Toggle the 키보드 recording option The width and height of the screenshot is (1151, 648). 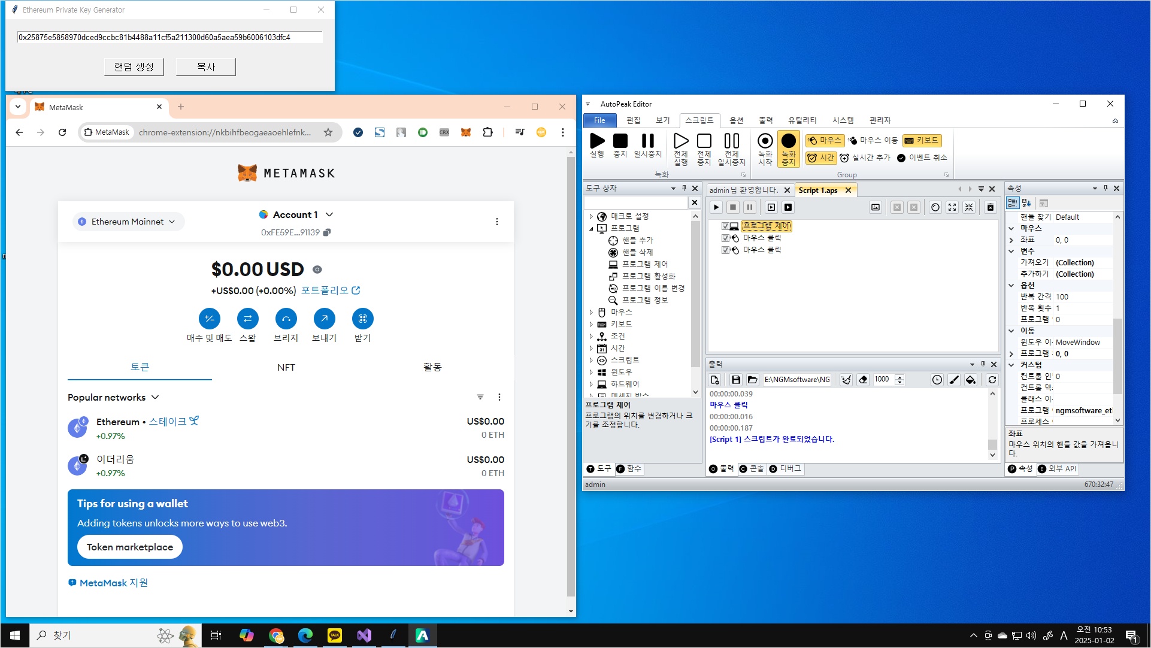tap(922, 140)
